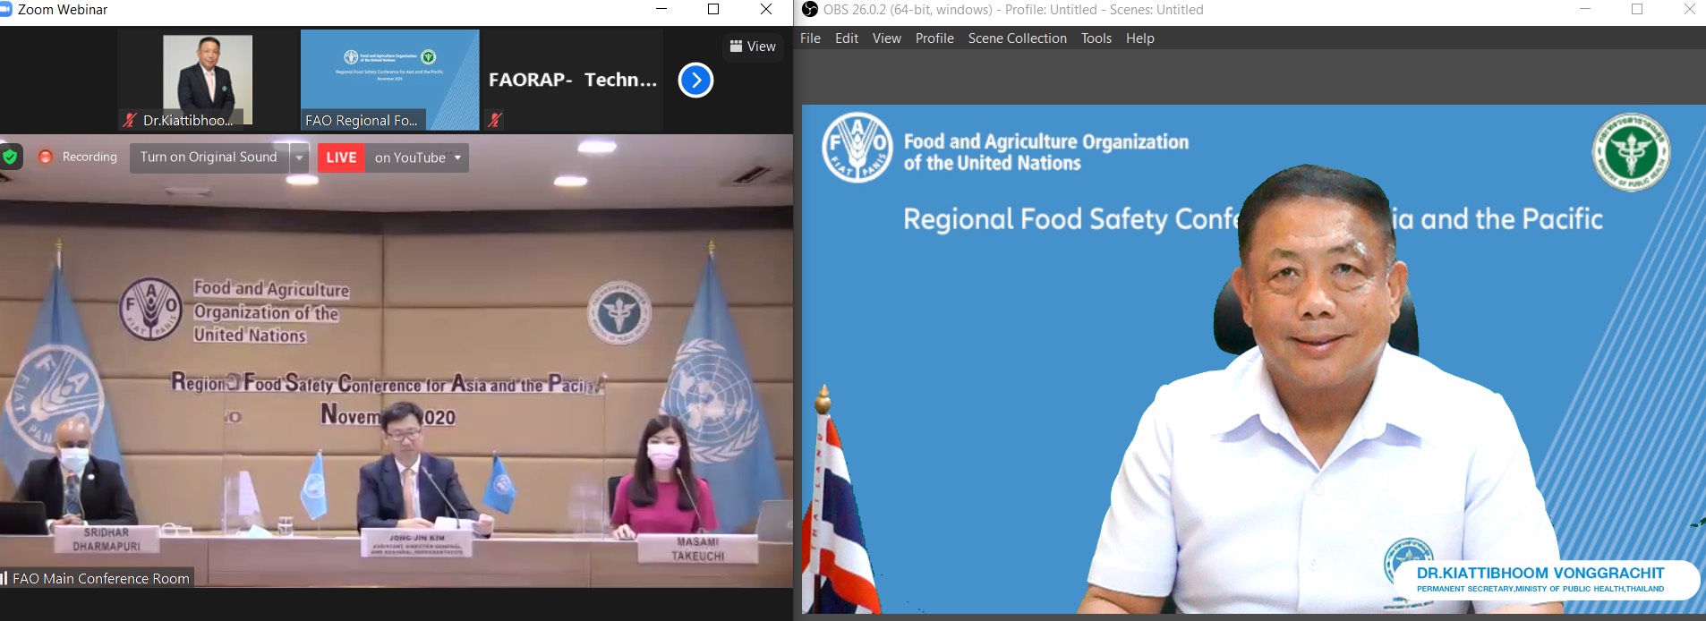Open the File menu in OBS
The width and height of the screenshot is (1706, 621).
tap(810, 38)
